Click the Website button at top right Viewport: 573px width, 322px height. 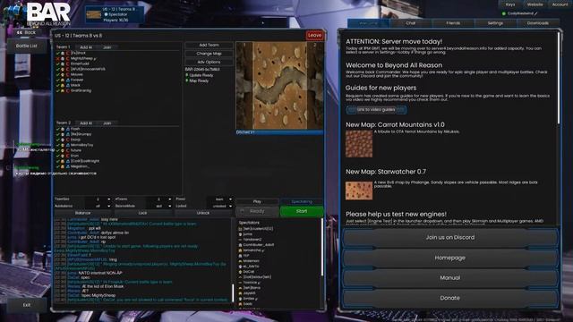click(x=535, y=4)
